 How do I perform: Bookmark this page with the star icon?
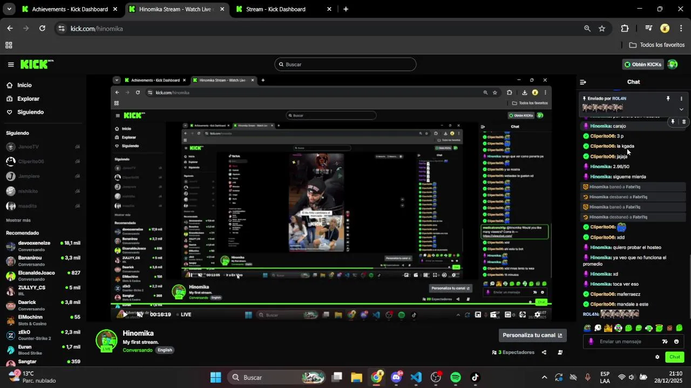(x=602, y=29)
